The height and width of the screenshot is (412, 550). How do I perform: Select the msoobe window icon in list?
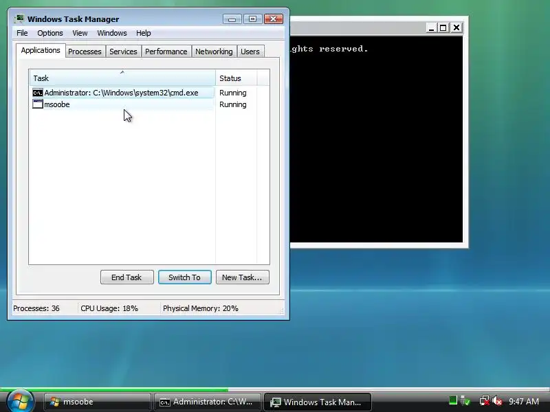[x=38, y=104]
